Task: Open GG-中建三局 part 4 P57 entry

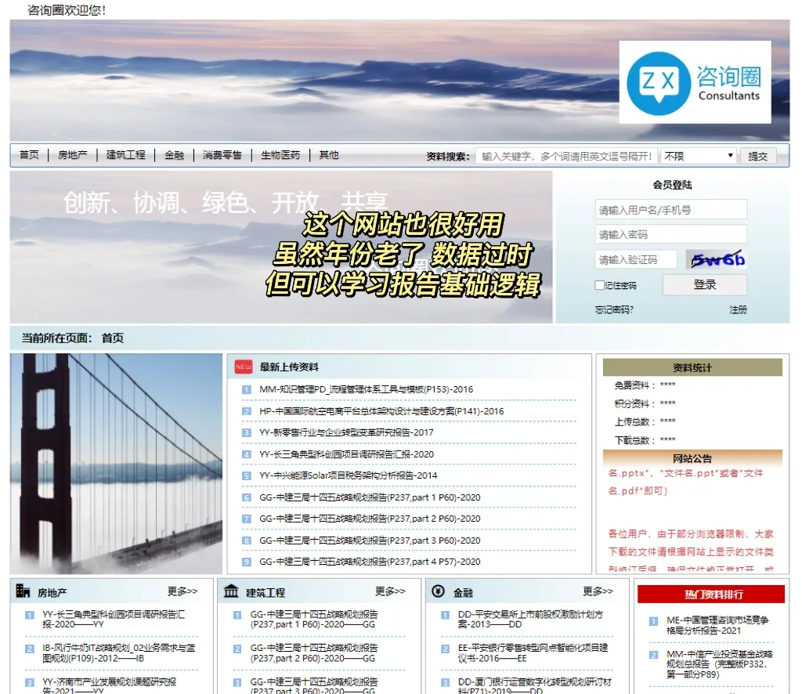Action: 370,562
